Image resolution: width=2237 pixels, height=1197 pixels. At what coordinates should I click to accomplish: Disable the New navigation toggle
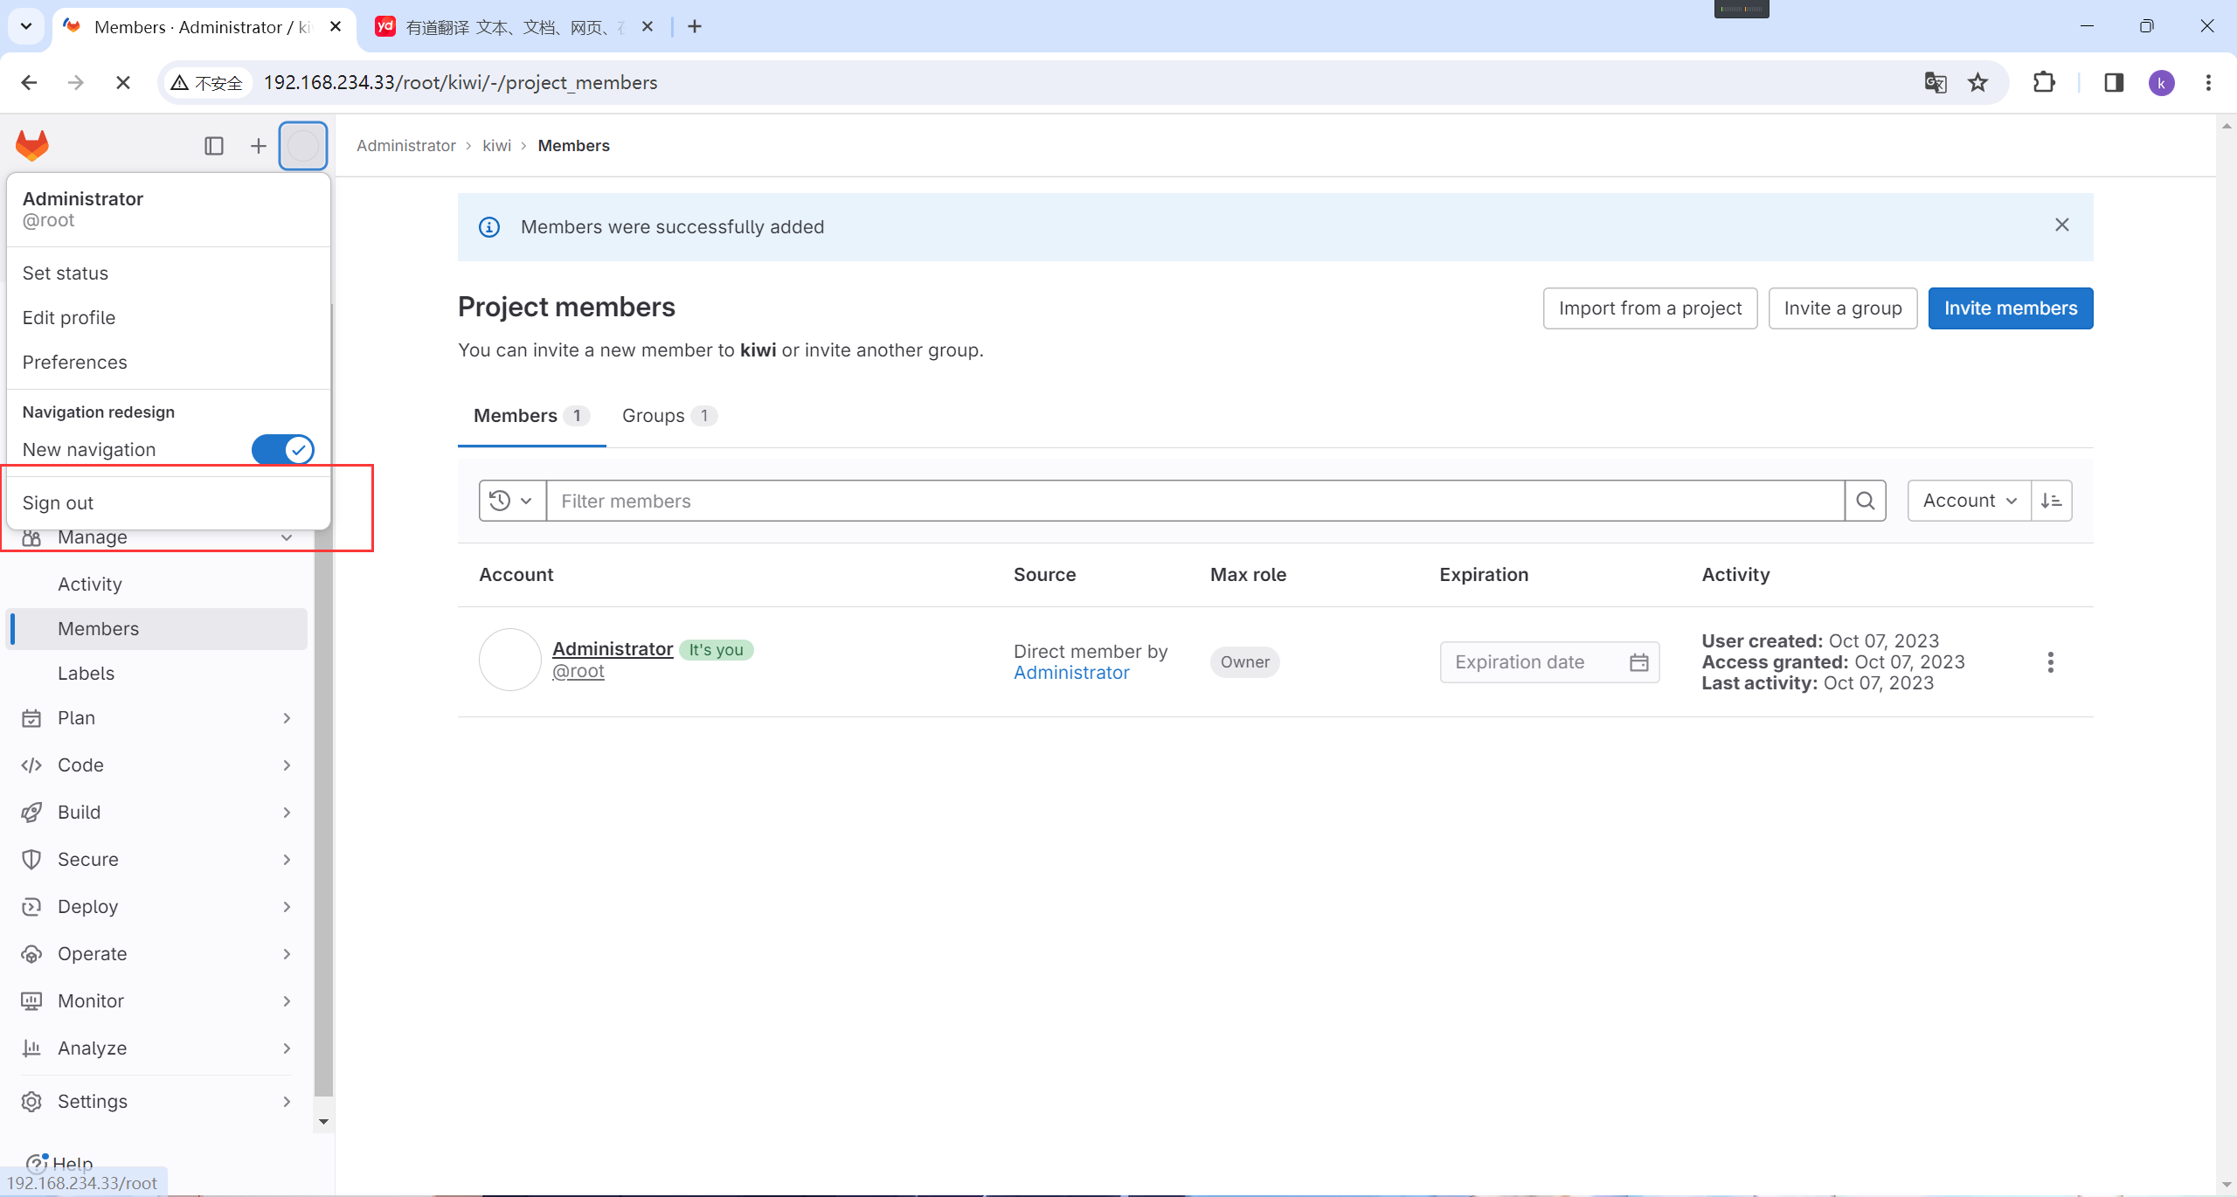282,450
